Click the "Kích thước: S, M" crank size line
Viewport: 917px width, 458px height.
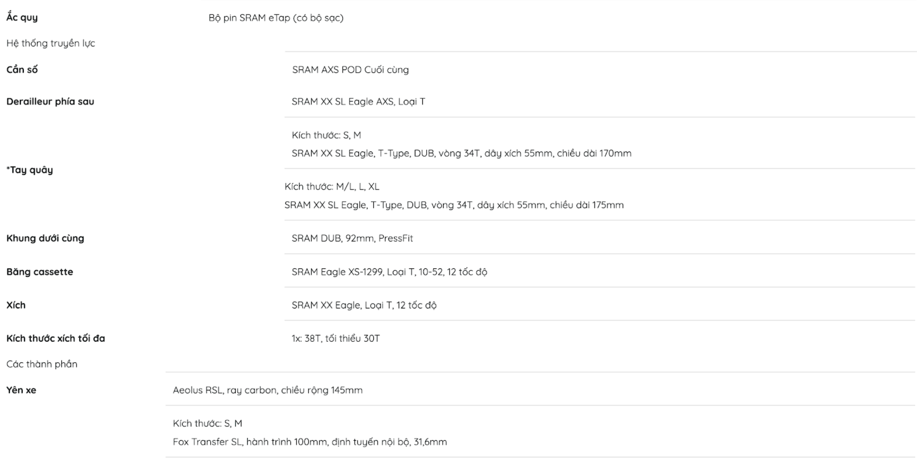(326, 135)
